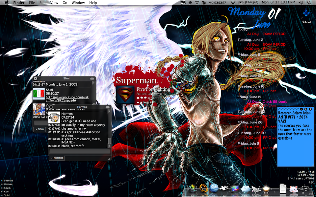Close the Shini chat window
Image resolution: width=316 pixels, height=197 pixels.
tap(35, 78)
